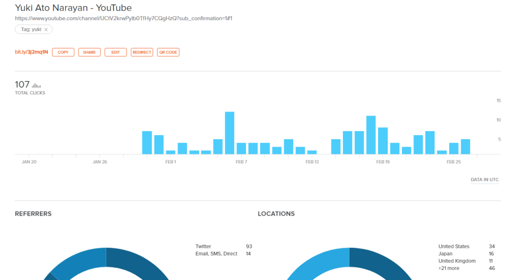
Task: Click the last blue bar after FEB 25
Action: coord(465,147)
